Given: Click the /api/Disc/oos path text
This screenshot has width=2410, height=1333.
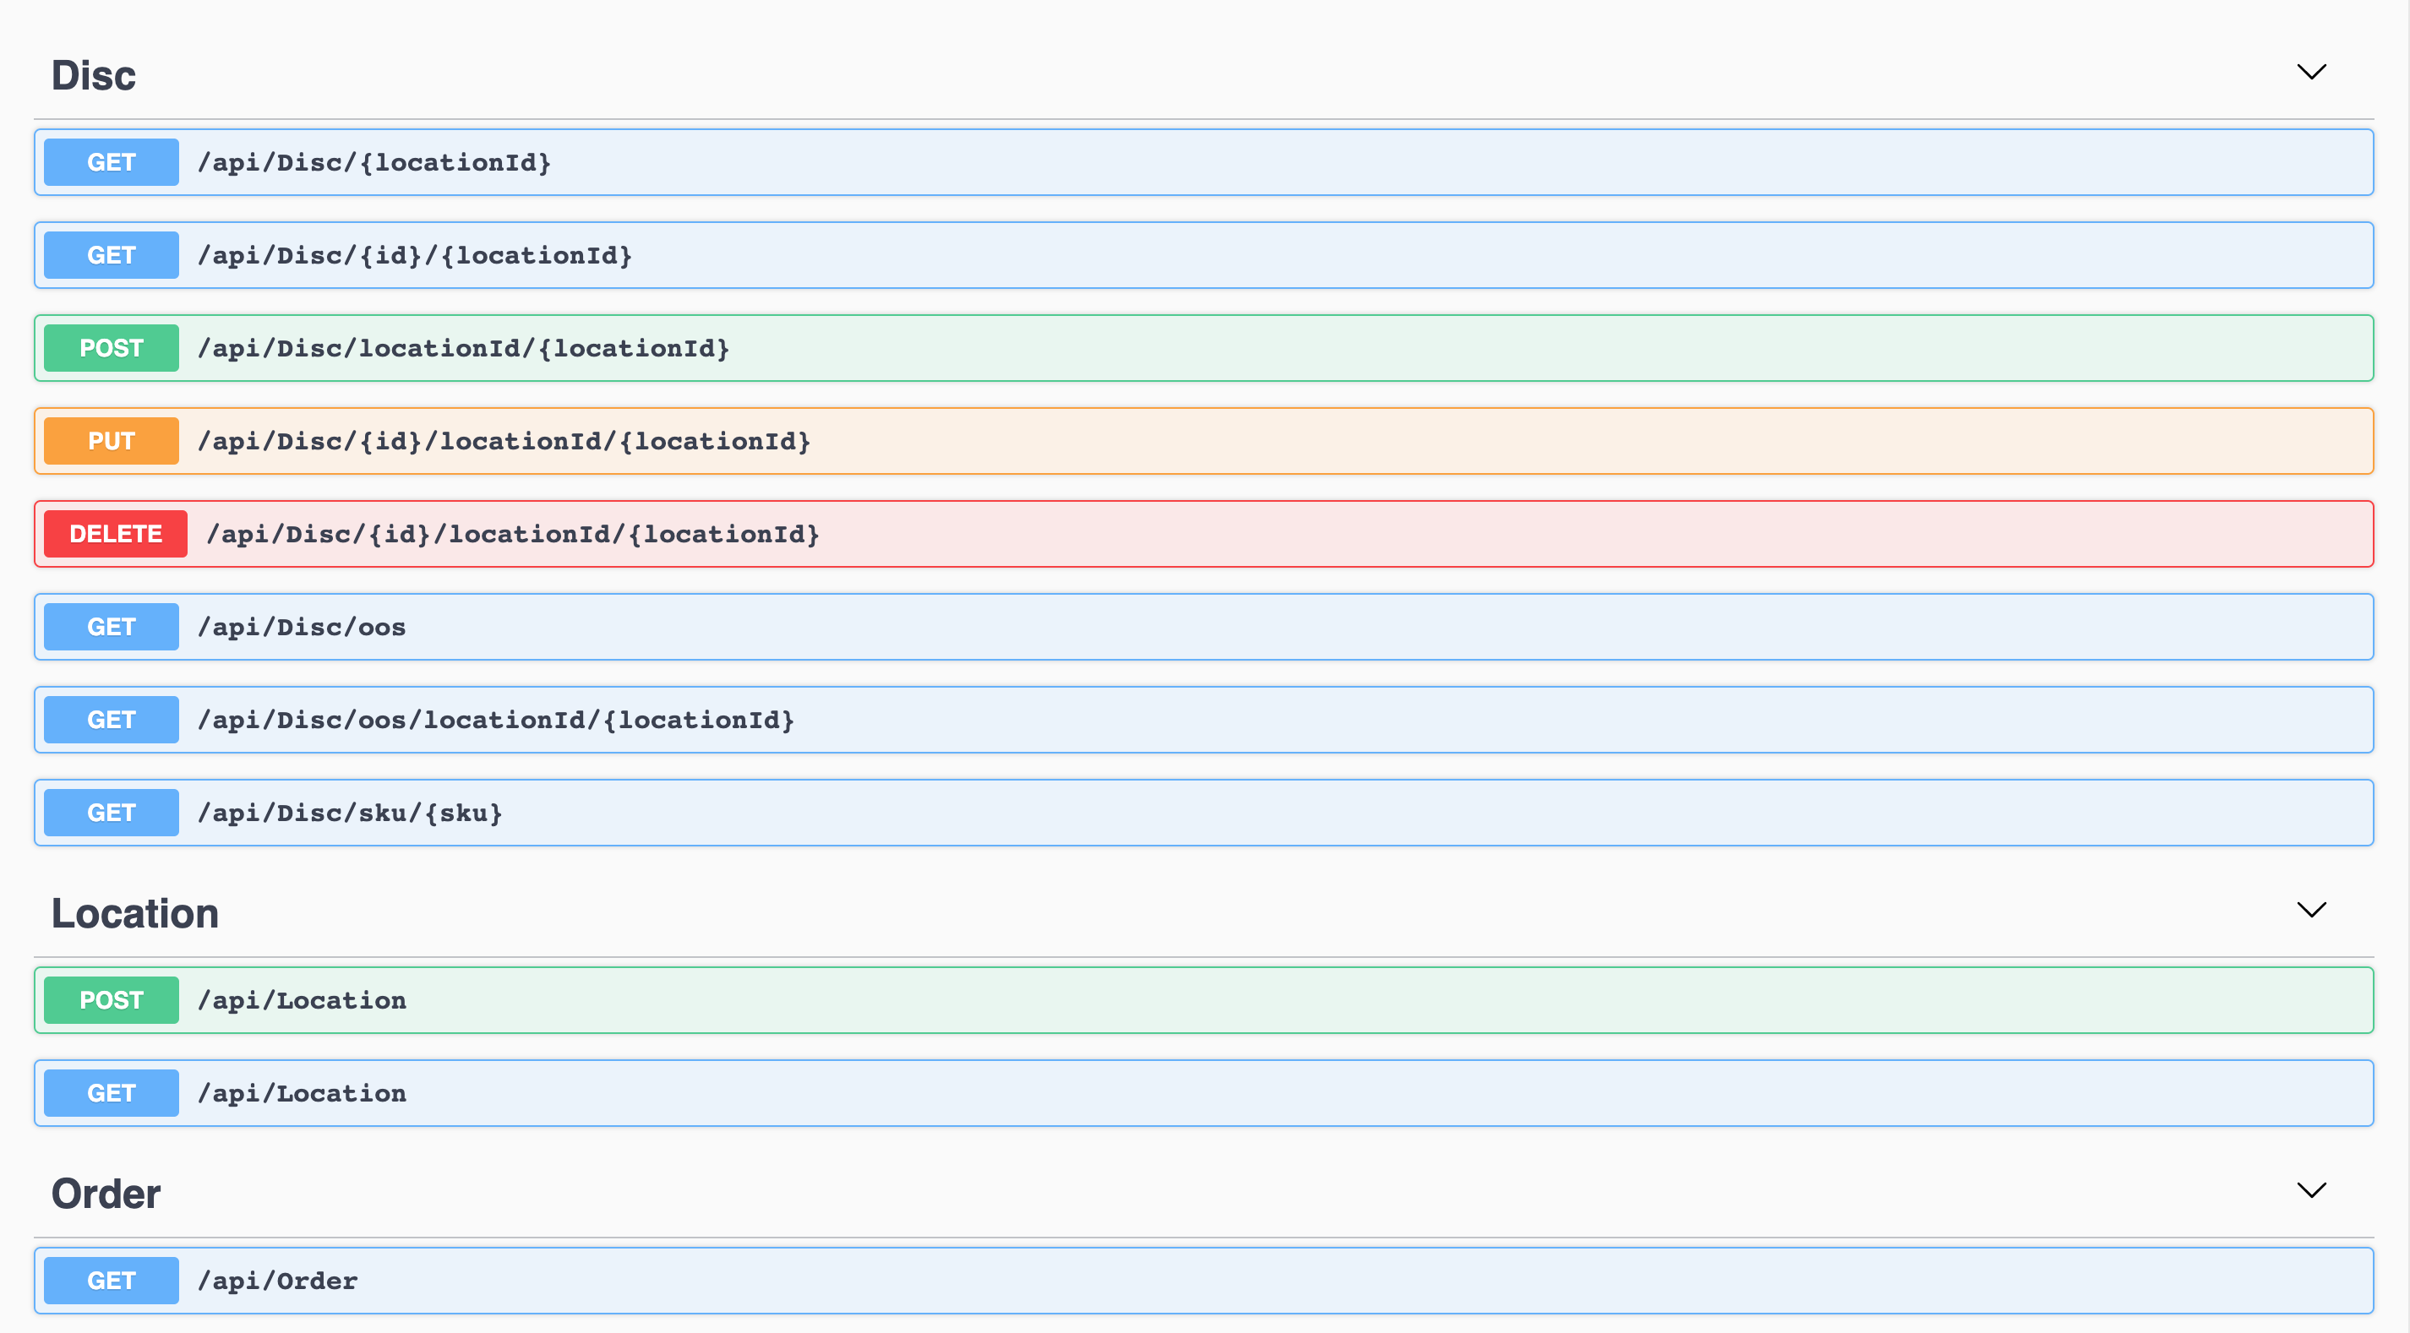Looking at the screenshot, I should [x=301, y=627].
